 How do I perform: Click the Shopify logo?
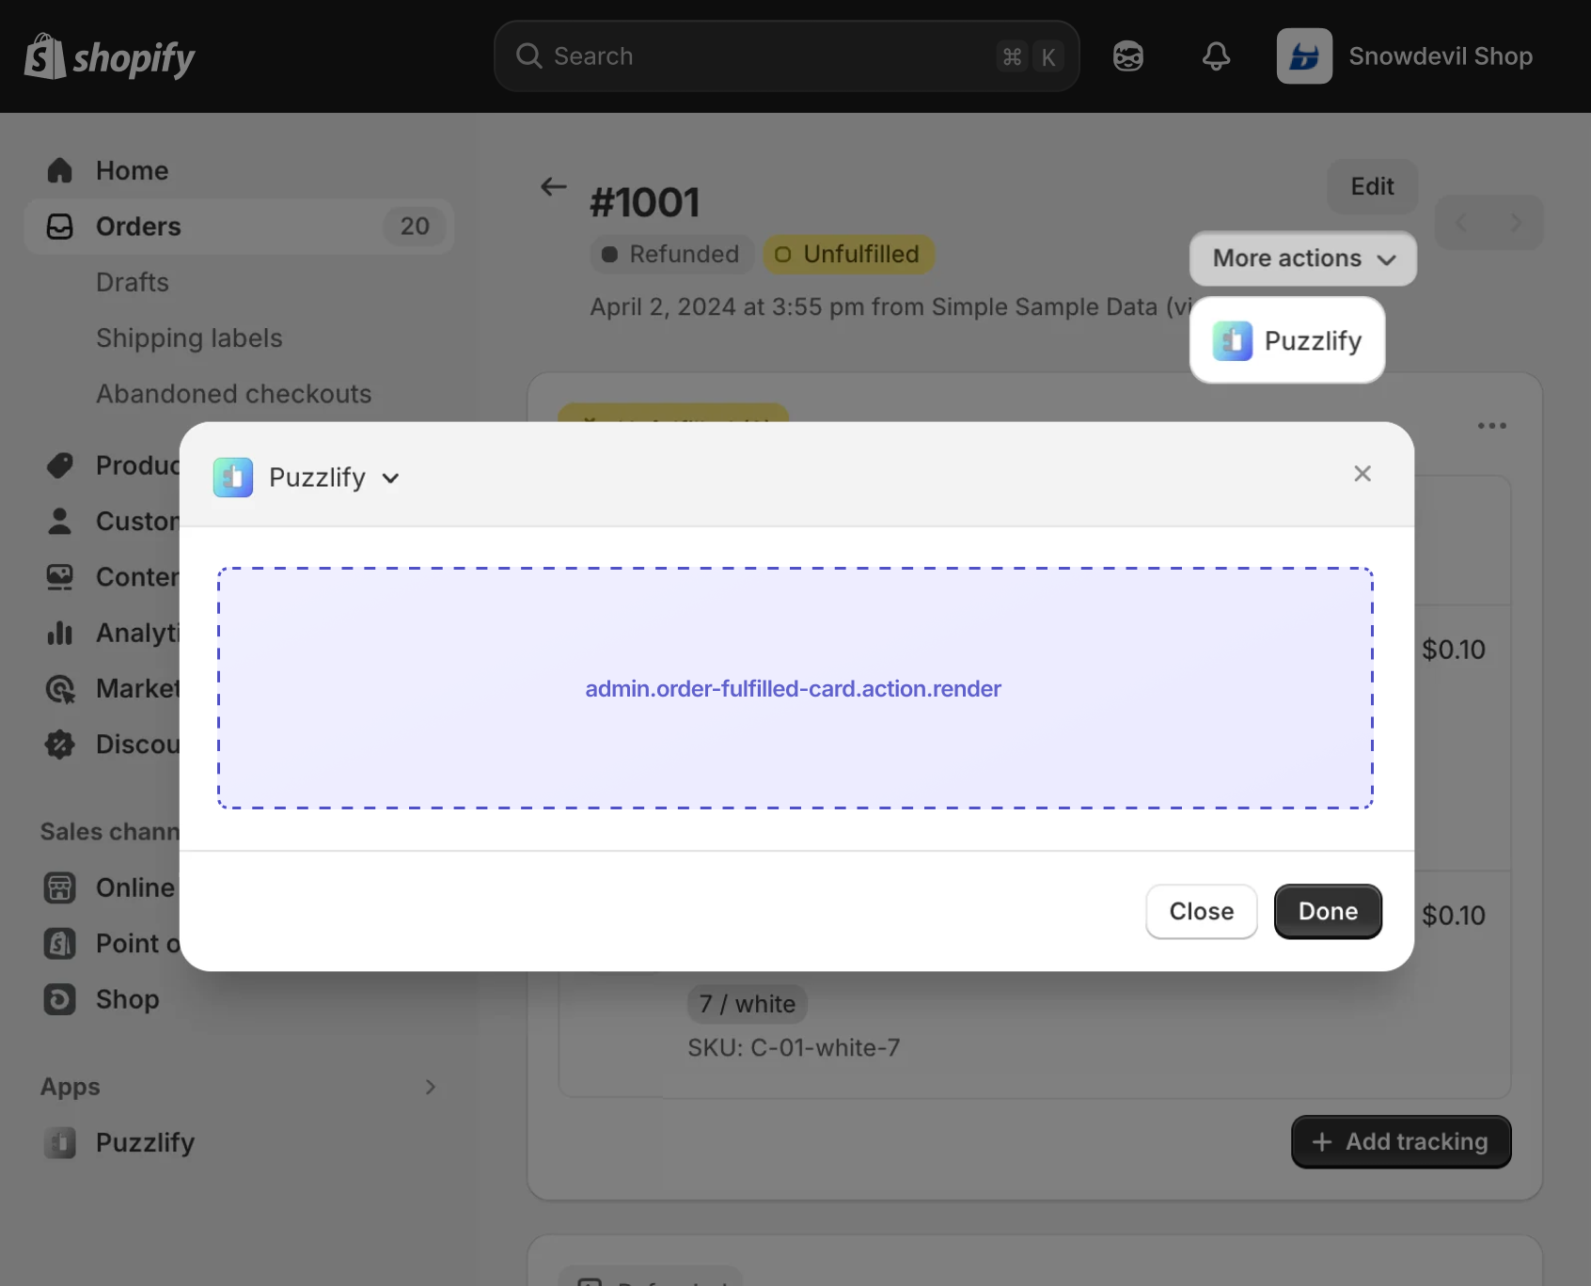pos(109,56)
